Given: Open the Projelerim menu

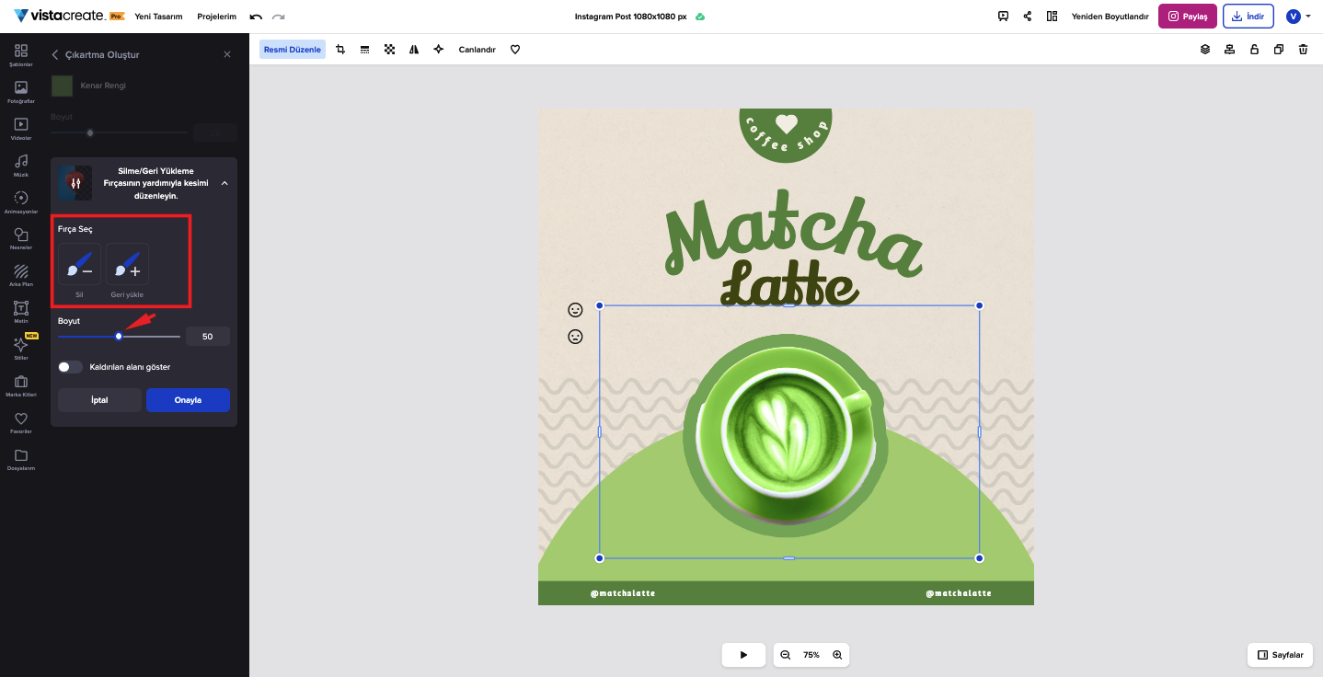Looking at the screenshot, I should (218, 17).
